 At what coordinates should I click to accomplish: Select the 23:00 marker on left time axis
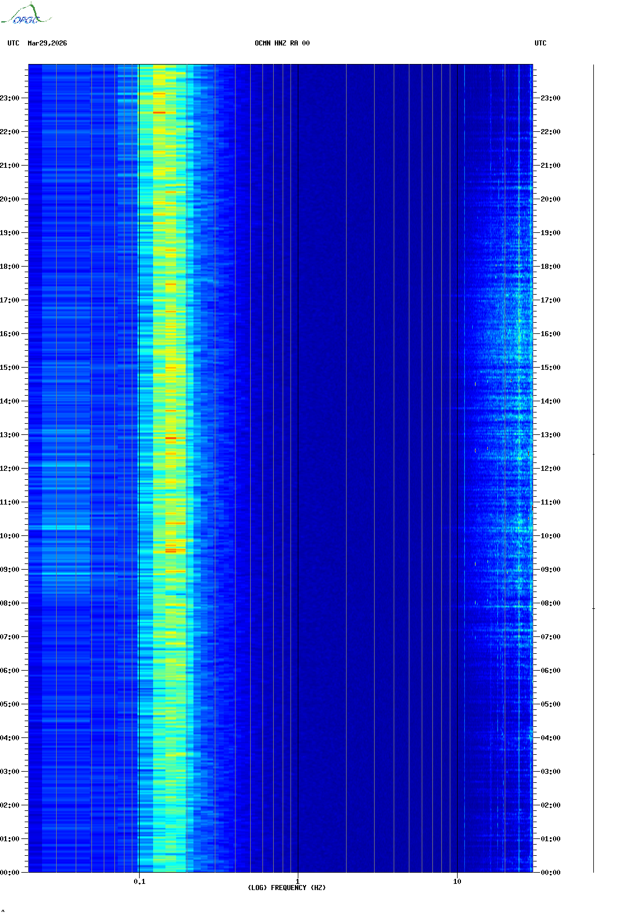[10, 98]
